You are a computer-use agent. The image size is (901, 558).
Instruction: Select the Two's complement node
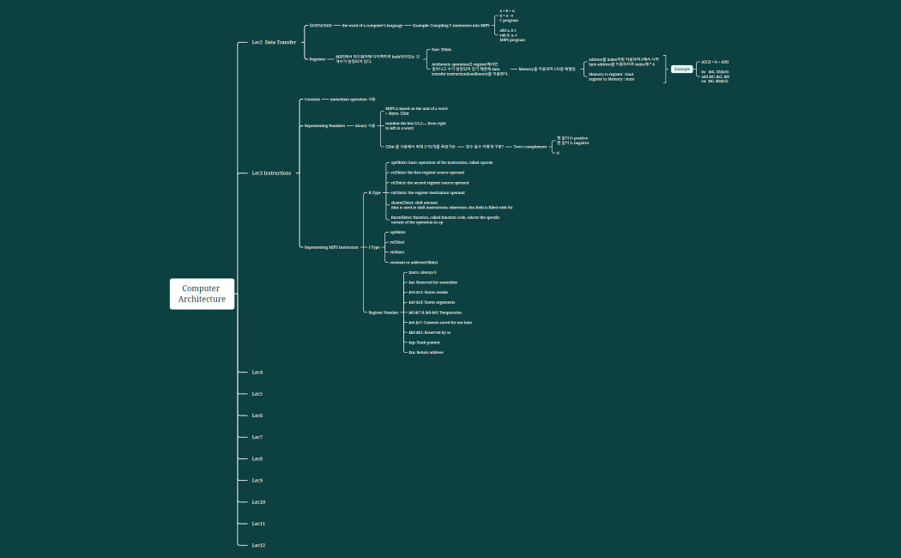pyautogui.click(x=529, y=147)
